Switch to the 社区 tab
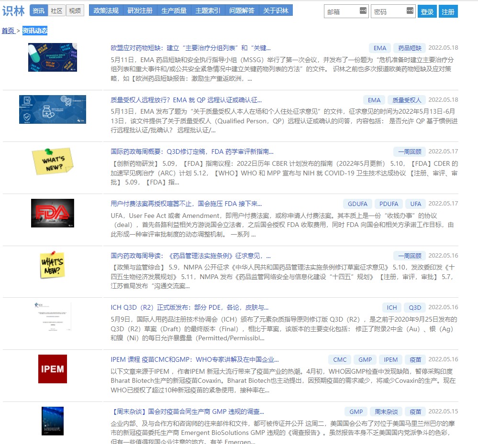The image size is (478, 444). (x=57, y=11)
